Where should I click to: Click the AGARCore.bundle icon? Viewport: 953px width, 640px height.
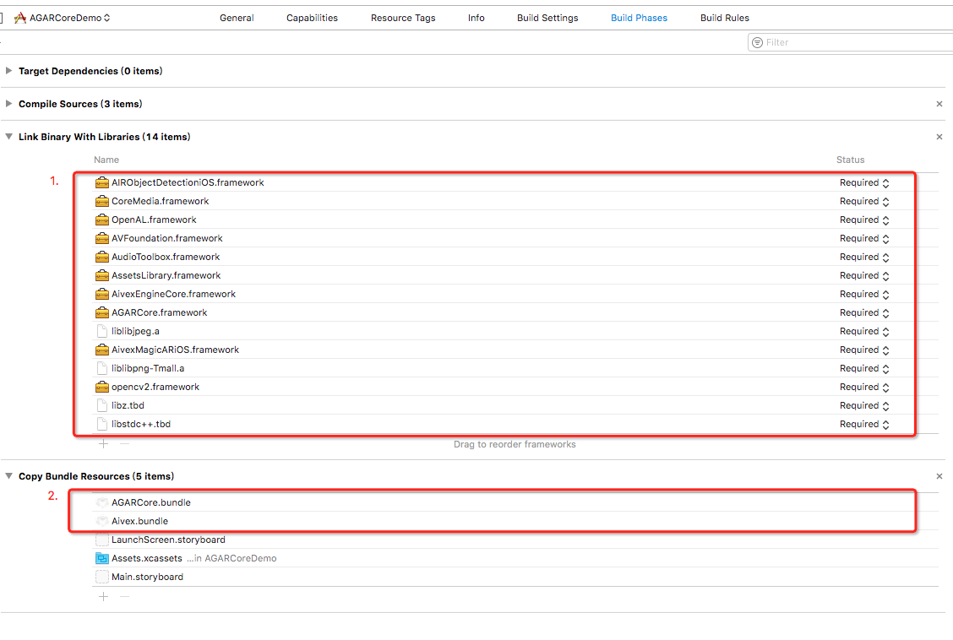click(x=102, y=502)
